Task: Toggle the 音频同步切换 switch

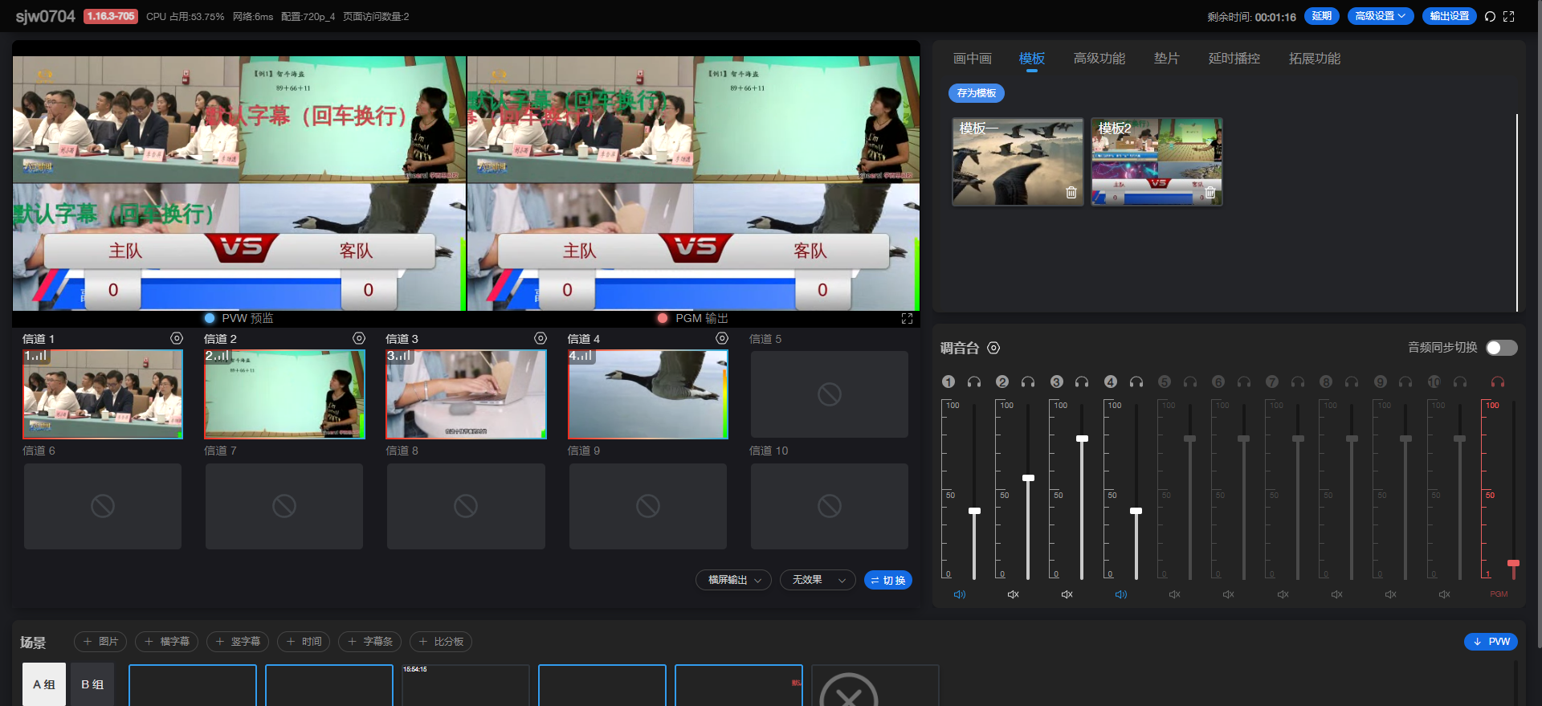Action: coord(1501,348)
